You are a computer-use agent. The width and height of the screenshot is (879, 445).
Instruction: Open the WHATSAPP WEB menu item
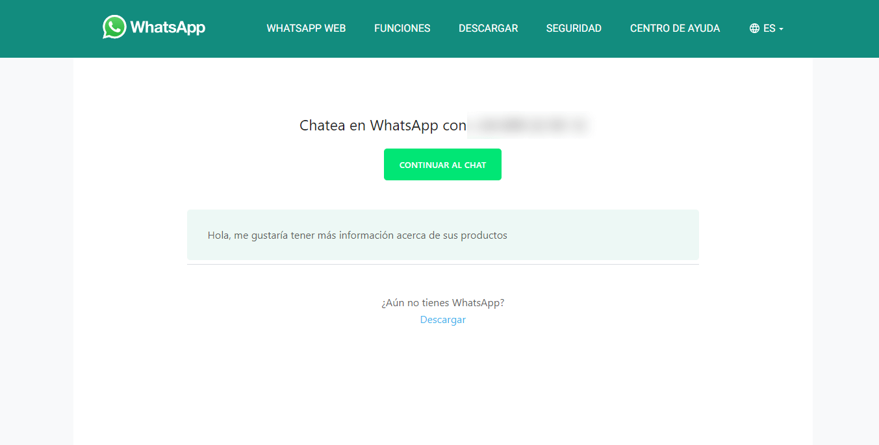point(306,29)
